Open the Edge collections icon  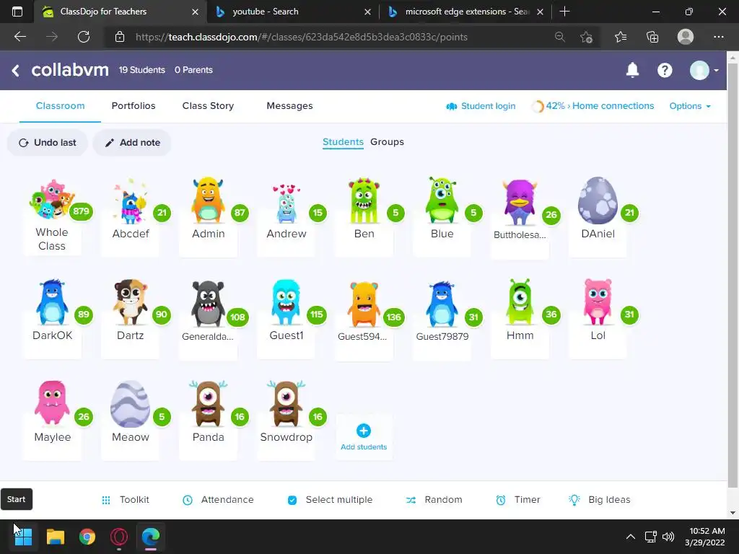(652, 37)
